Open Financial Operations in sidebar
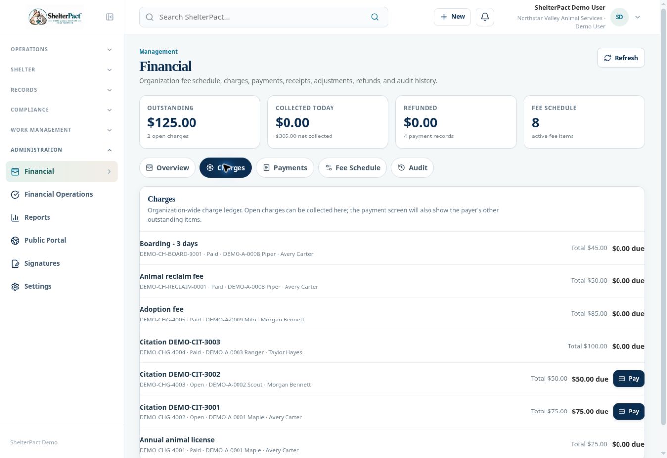 tap(58, 194)
